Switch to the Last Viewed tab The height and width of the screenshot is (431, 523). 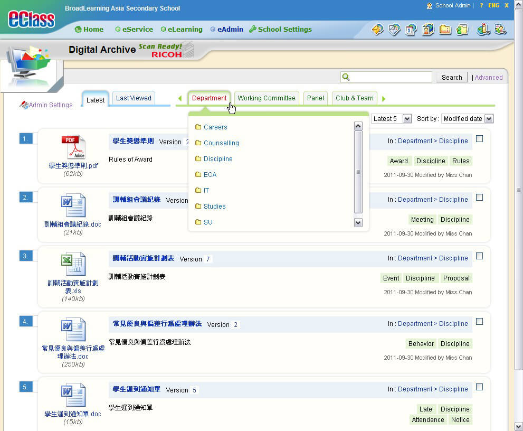pyautogui.click(x=134, y=98)
